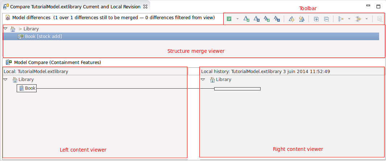The height and width of the screenshot is (161, 386).
Task: Go to the next difference
Action: 291,19
